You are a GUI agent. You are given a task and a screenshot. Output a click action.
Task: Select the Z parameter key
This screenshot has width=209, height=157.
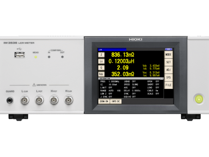(x=101, y=55)
